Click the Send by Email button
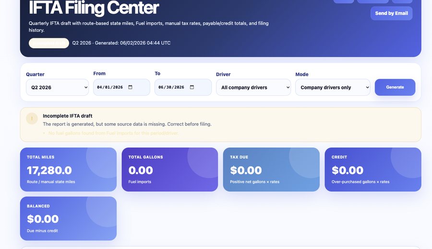Viewport: 432px width, 249px height. tap(392, 13)
